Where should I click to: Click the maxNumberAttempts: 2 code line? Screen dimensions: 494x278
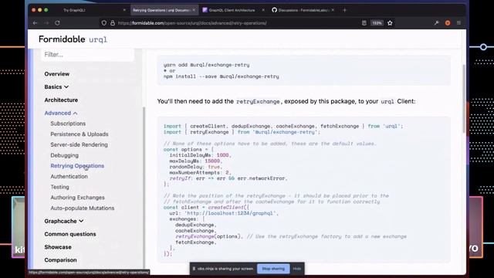(x=201, y=173)
